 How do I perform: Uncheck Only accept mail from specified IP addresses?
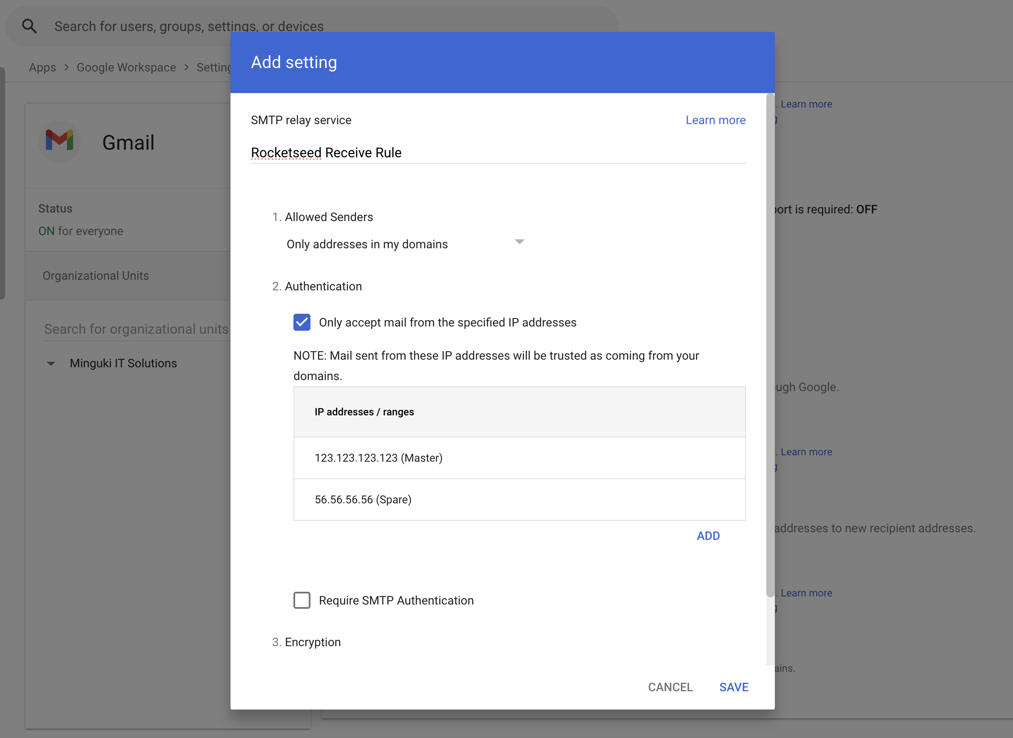pos(302,322)
